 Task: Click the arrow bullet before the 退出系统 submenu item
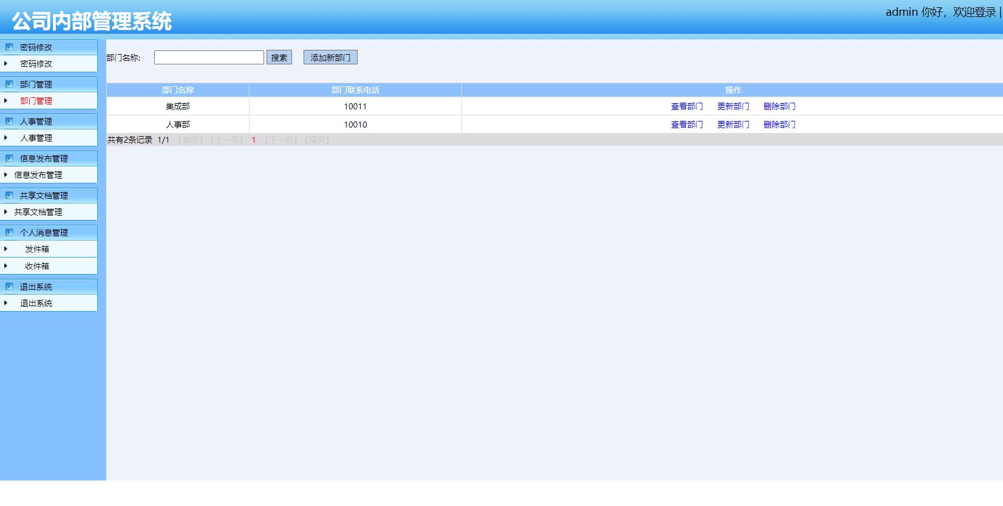[6, 303]
